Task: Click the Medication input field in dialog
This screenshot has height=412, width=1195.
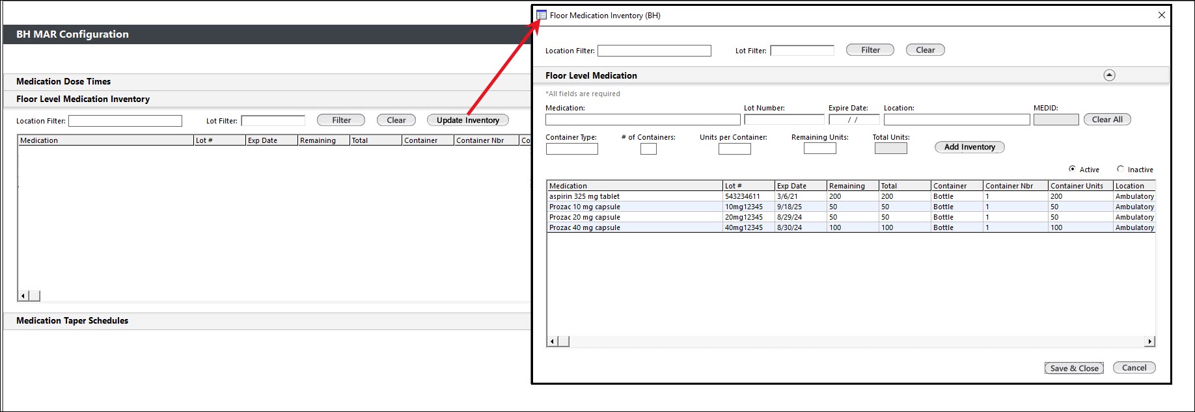Action: pos(642,120)
